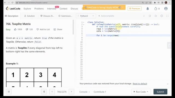Screen dimensions: 175x98
Task: Click code line 7 in editor
Action: tap(128, 35)
